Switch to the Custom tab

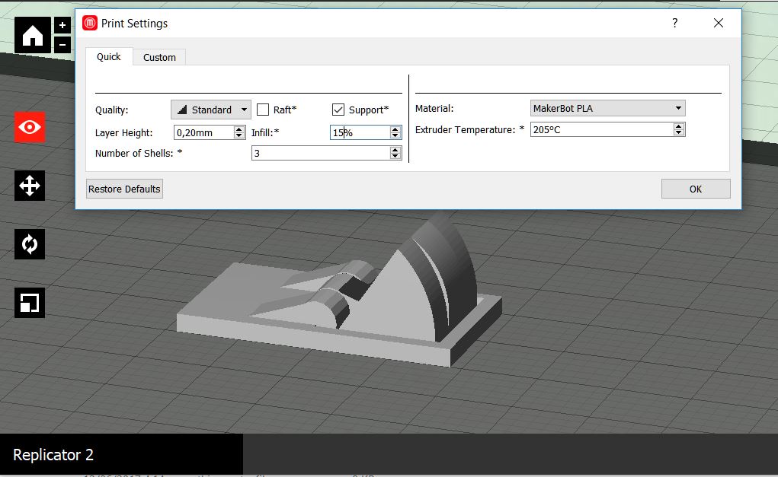tap(159, 58)
